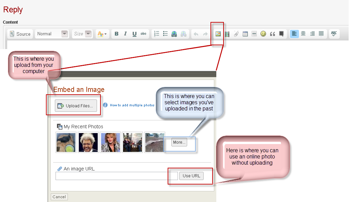The height and width of the screenshot is (202, 362).
Task: Click the spell check icon
Action: click(334, 34)
